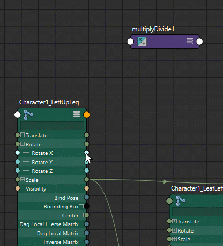Click Rotate compound output port on LeftUpLeg
Viewport: 223px width, 246px height.
pyautogui.click(x=87, y=144)
